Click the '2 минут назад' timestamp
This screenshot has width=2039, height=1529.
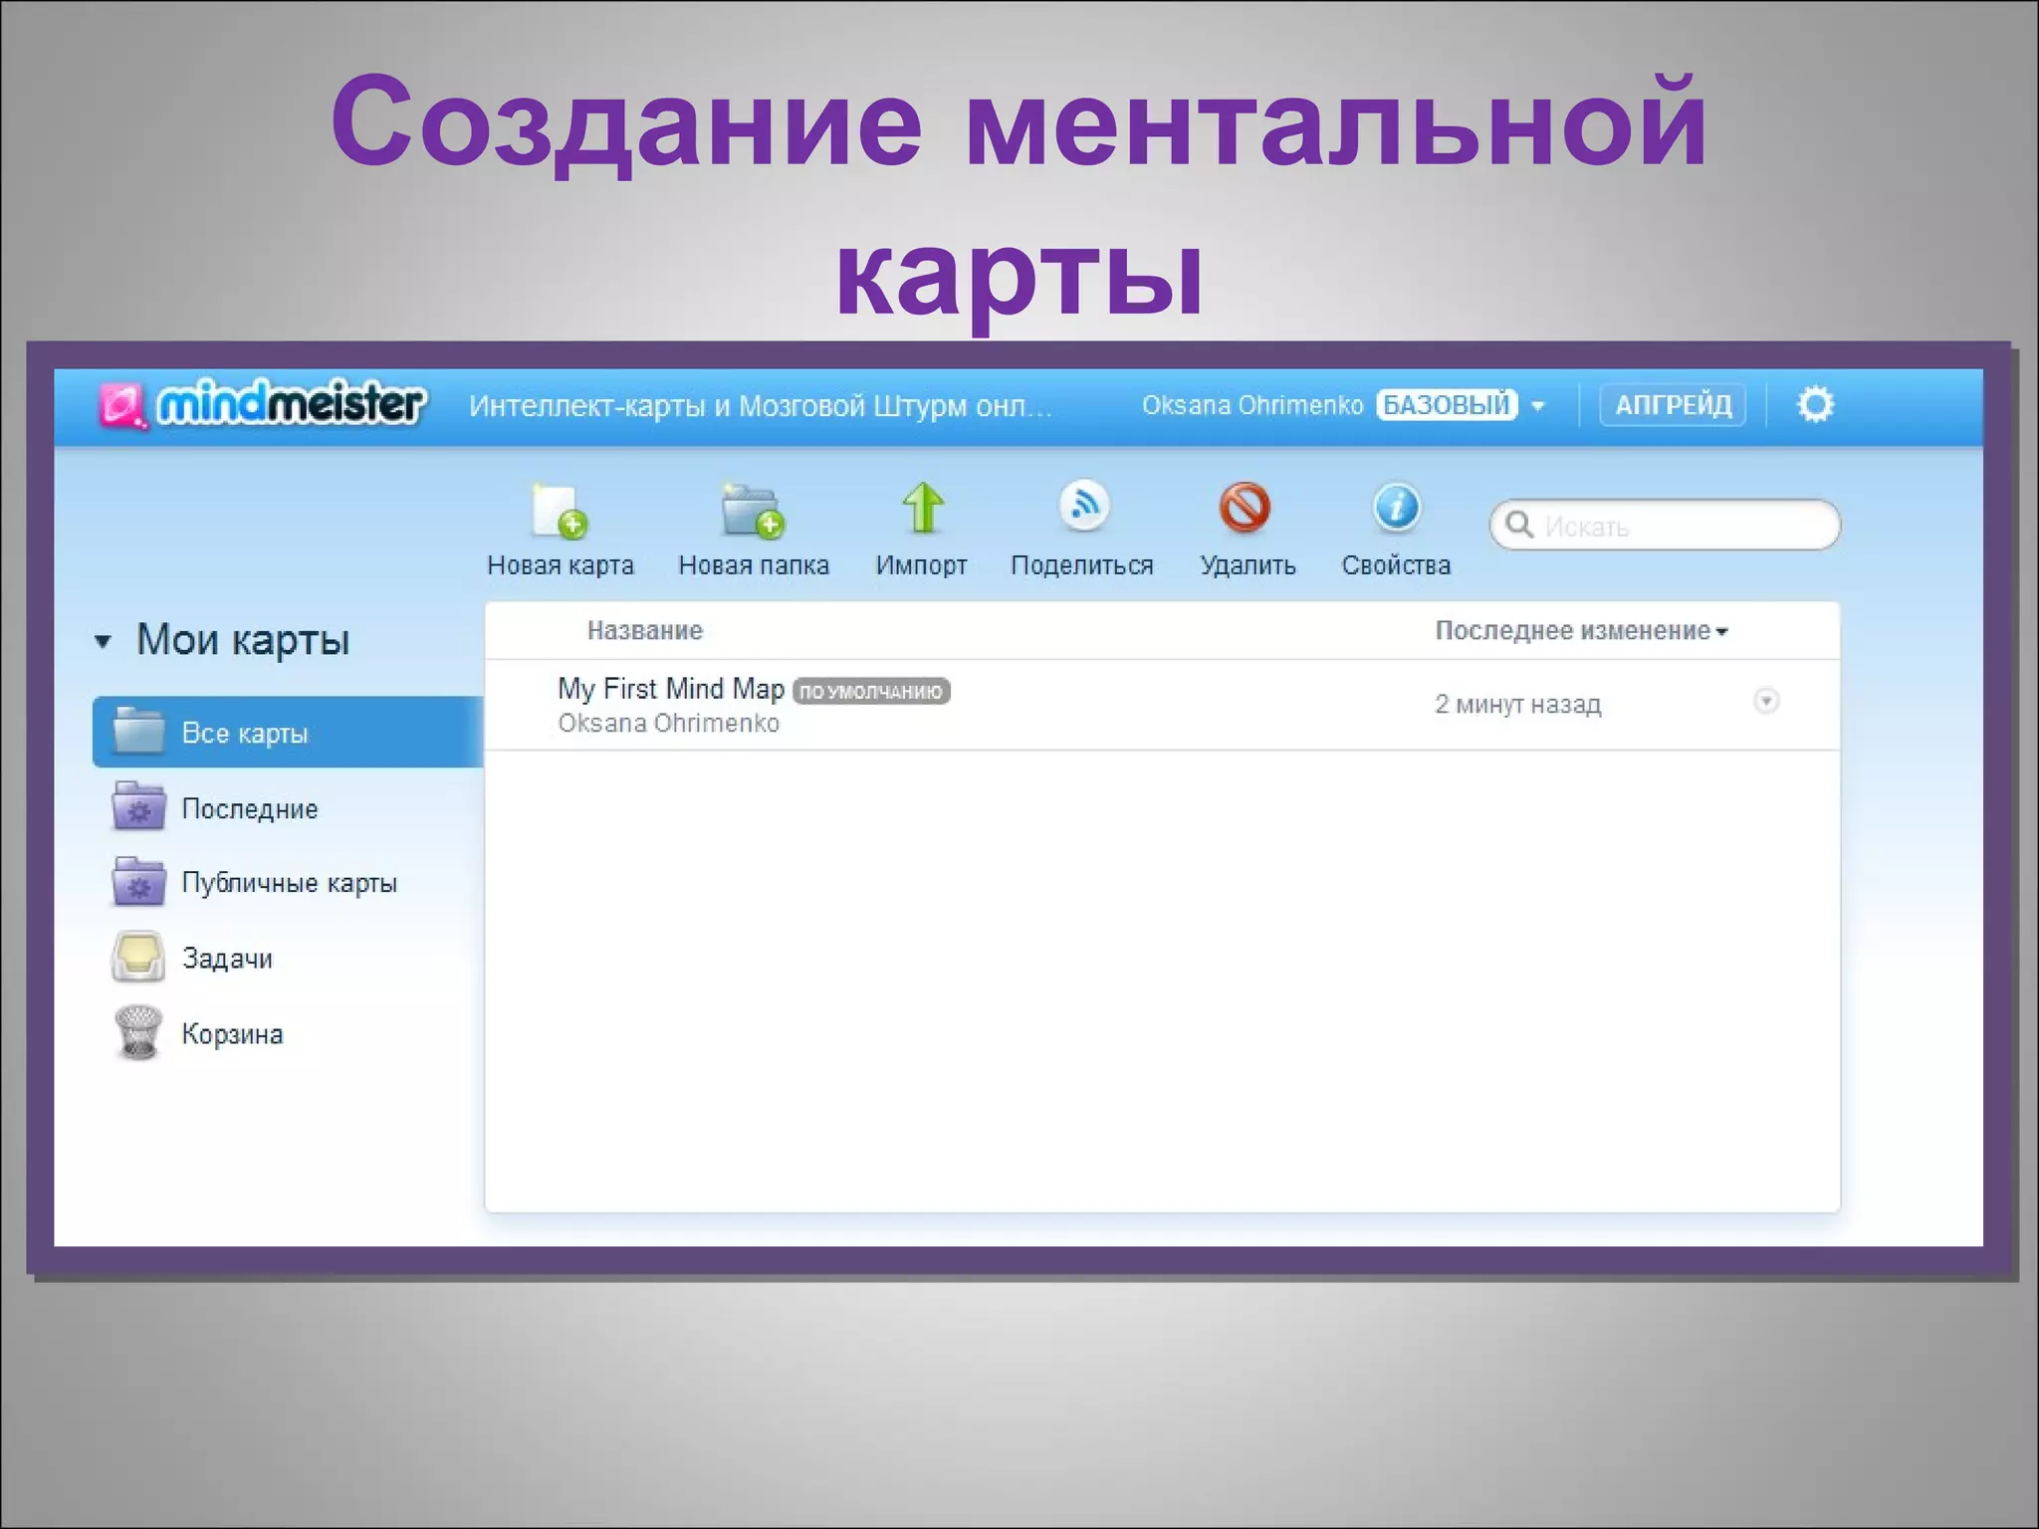tap(1517, 704)
